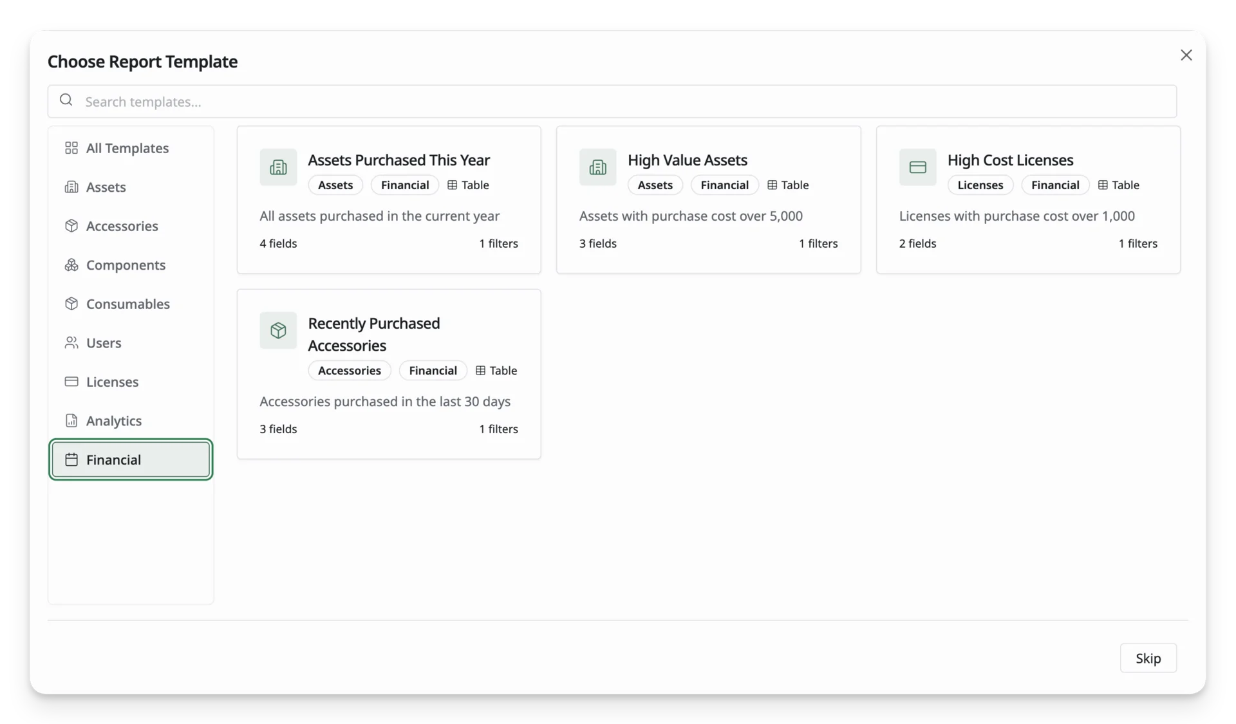The height and width of the screenshot is (724, 1236).
Task: Click table icon on Recently Purchased Accessories
Action: click(x=480, y=370)
